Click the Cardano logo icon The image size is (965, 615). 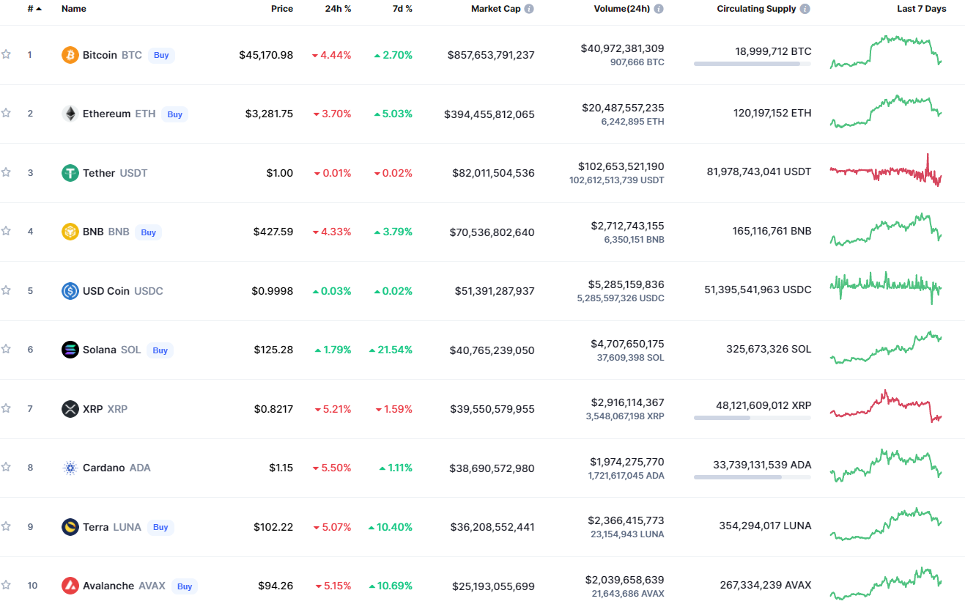[x=70, y=468]
